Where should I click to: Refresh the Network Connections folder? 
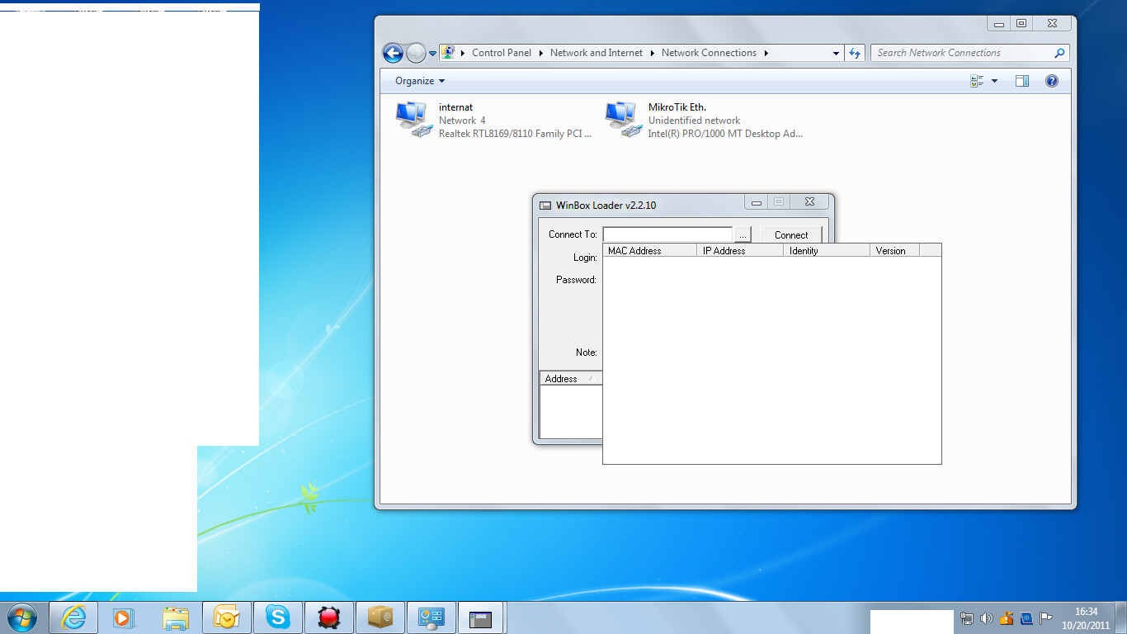pos(855,53)
